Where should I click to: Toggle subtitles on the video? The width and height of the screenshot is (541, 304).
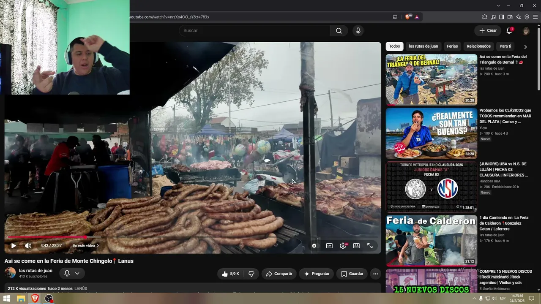(329, 245)
